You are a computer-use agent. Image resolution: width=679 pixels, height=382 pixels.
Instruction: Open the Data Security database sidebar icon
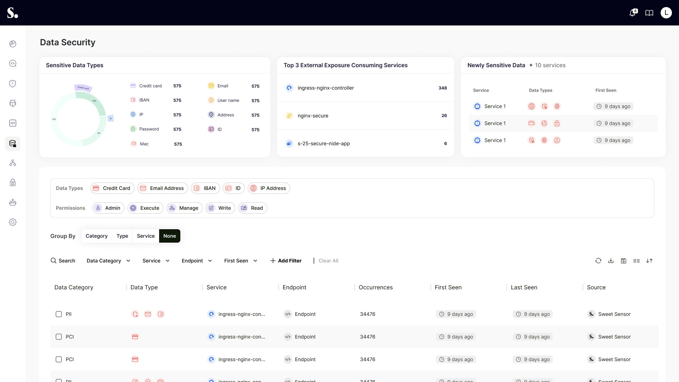click(13, 144)
